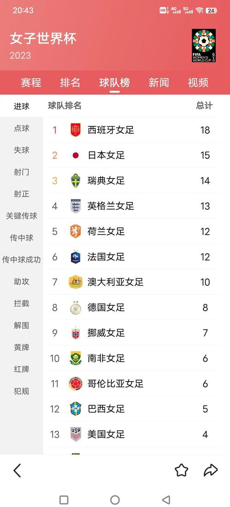Switch to the 排名 tab
The image size is (230, 507).
click(x=70, y=83)
